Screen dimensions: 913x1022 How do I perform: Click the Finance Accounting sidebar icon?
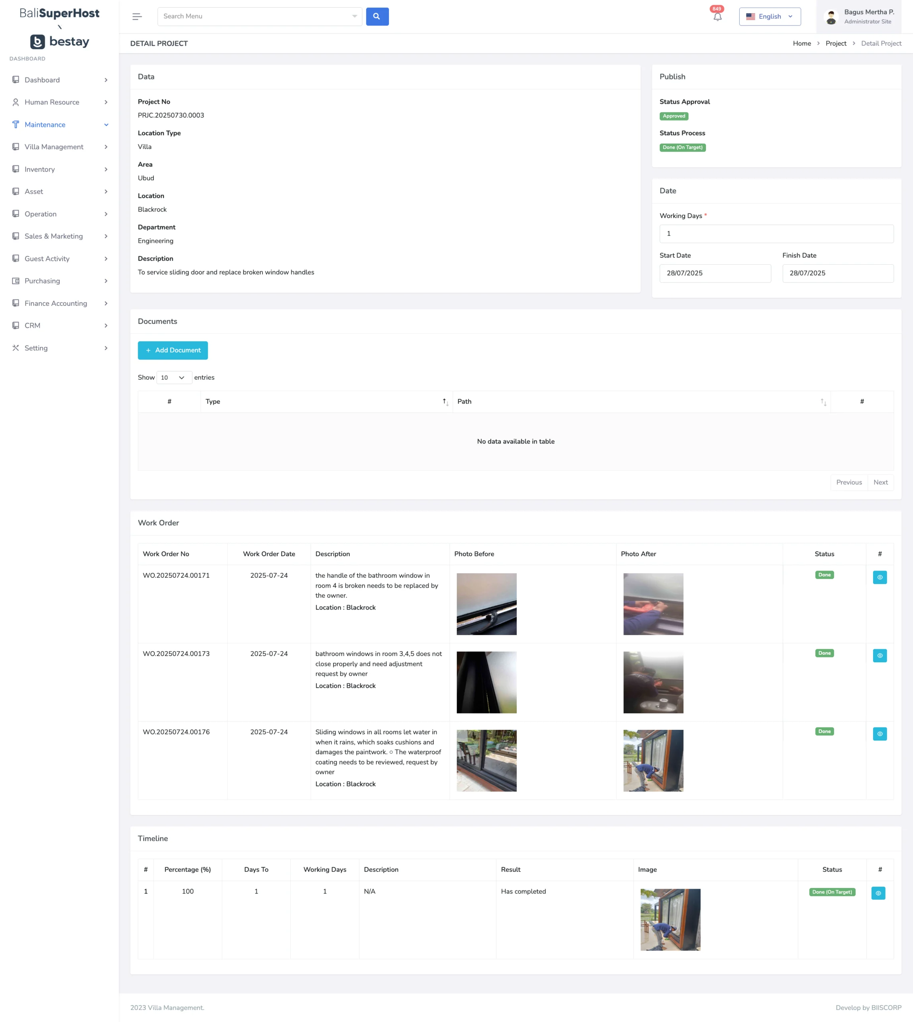pyautogui.click(x=16, y=303)
